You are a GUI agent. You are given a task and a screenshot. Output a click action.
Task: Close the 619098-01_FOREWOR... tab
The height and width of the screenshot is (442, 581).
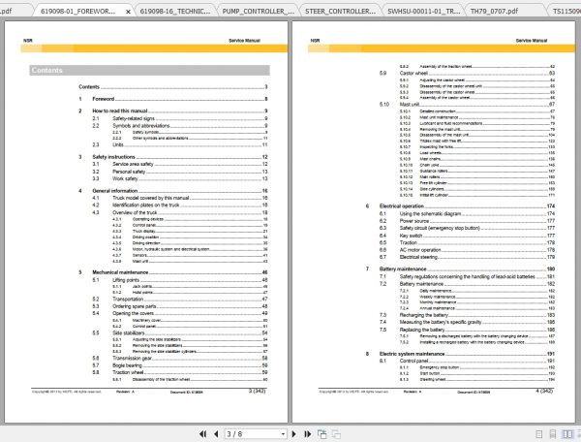click(128, 12)
